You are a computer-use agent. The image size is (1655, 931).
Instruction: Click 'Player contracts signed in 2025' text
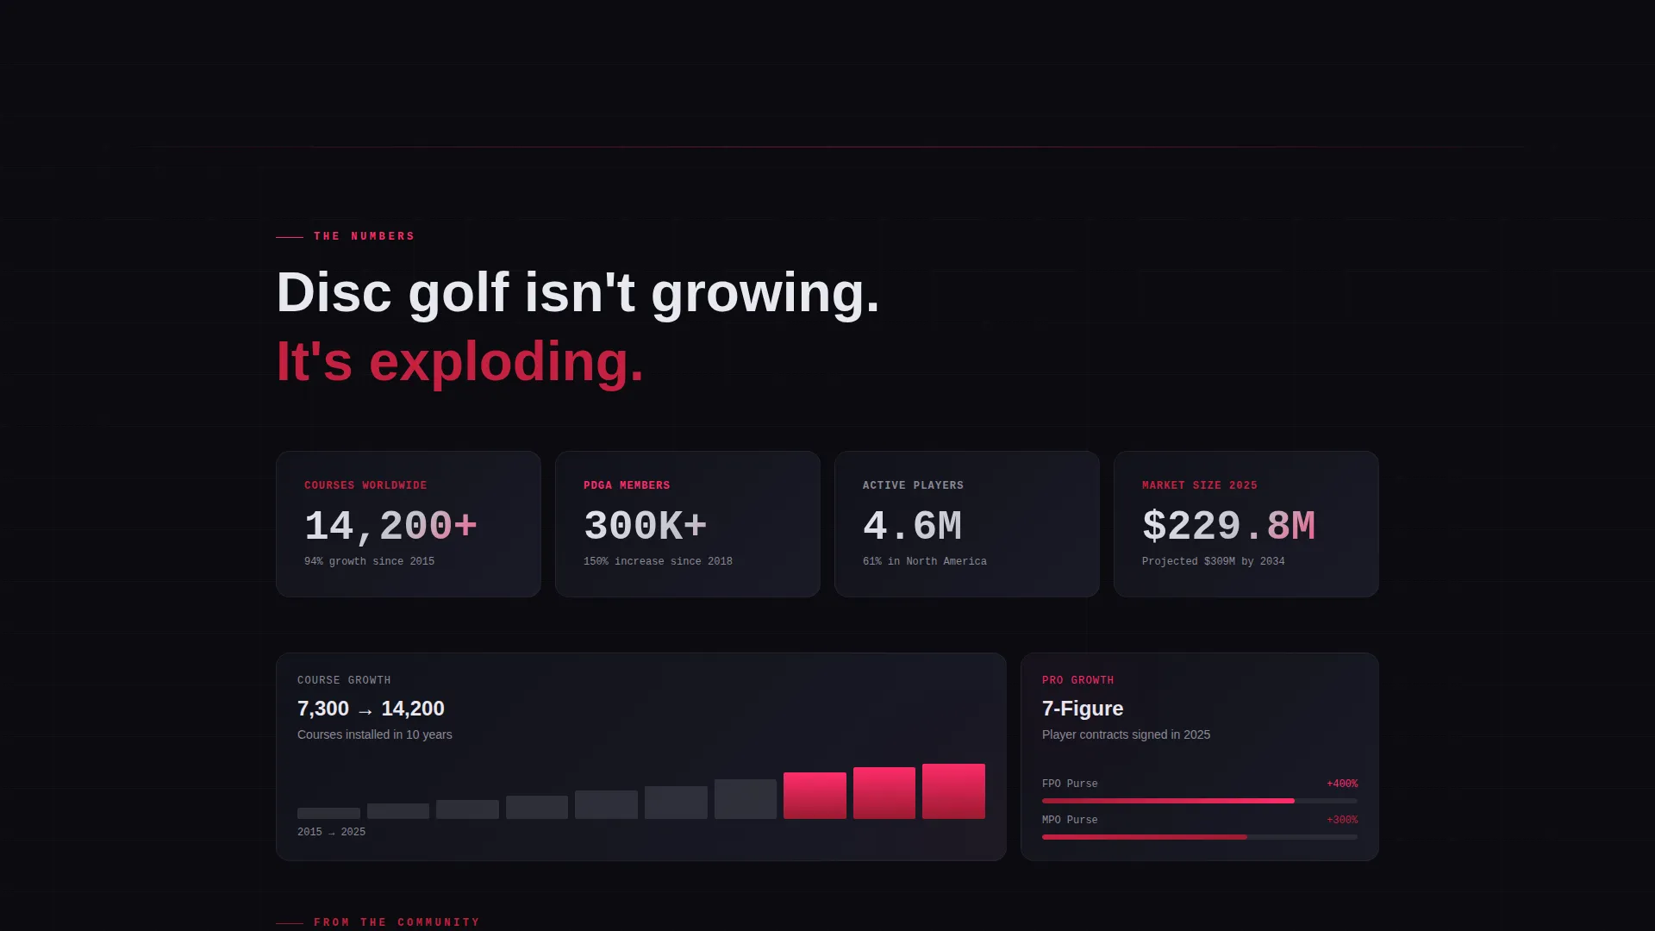1126,734
